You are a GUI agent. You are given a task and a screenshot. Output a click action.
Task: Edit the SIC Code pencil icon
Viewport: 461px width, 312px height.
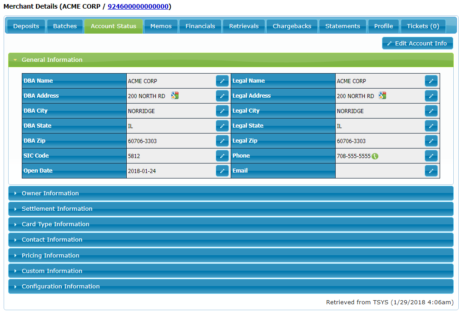pyautogui.click(x=222, y=156)
